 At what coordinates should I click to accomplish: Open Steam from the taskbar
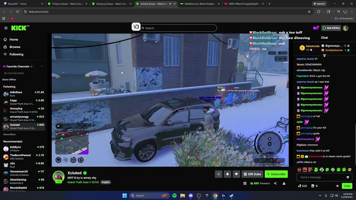pyautogui.click(x=231, y=196)
